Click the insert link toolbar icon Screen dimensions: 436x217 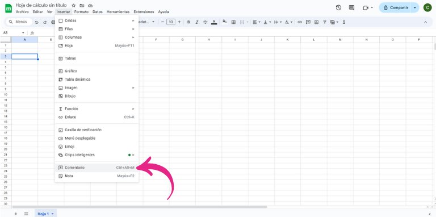[x=300, y=22]
